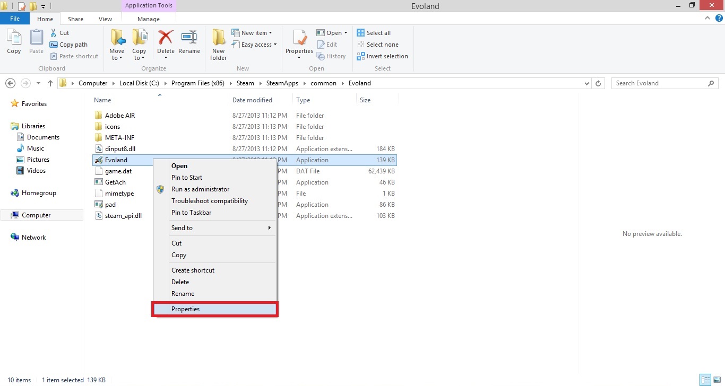Open Music library in navigation pane
Viewport: 725px width, 386px height.
pos(36,148)
